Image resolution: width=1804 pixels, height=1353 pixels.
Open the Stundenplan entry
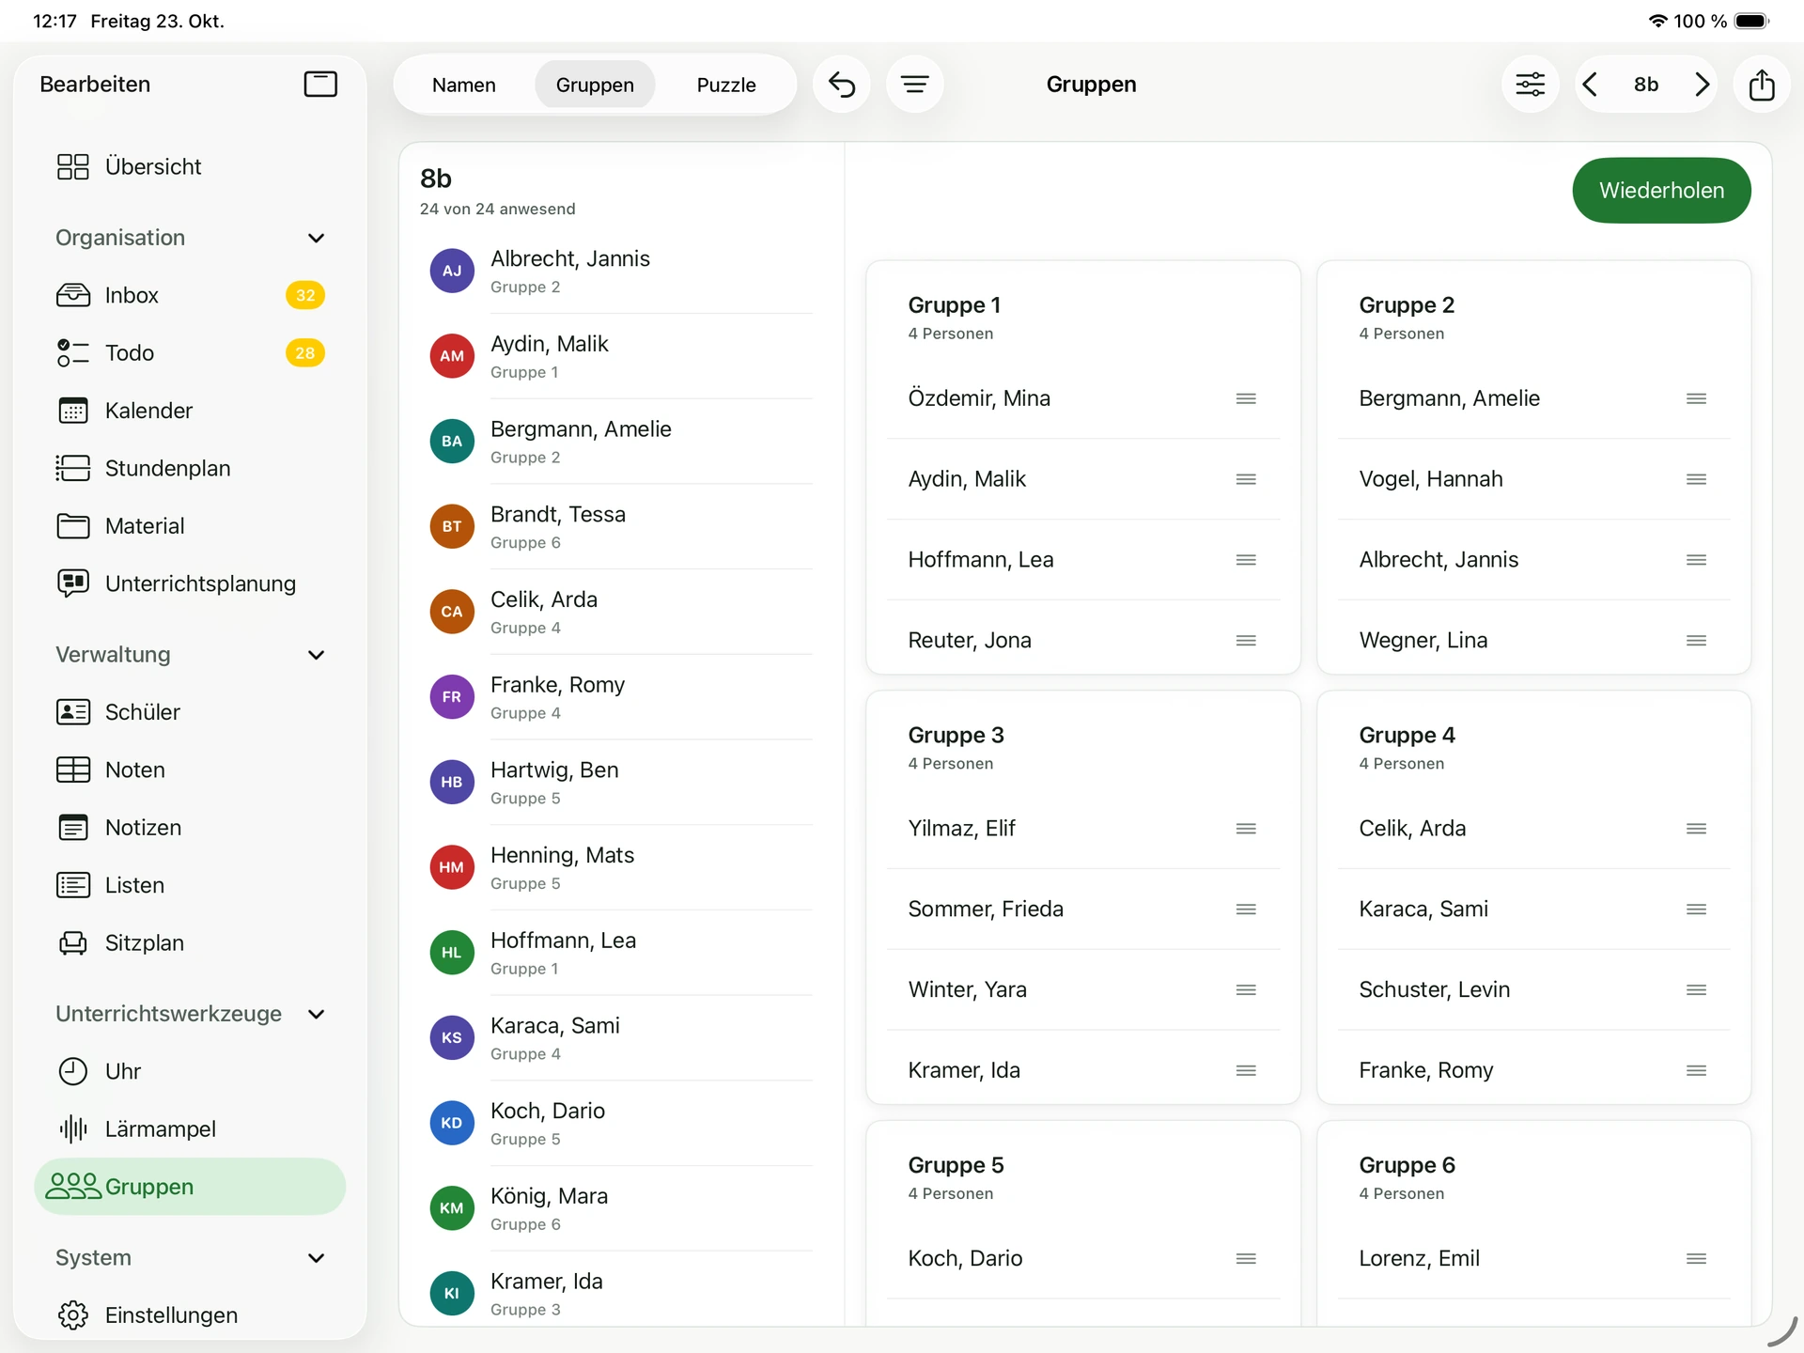[190, 468]
